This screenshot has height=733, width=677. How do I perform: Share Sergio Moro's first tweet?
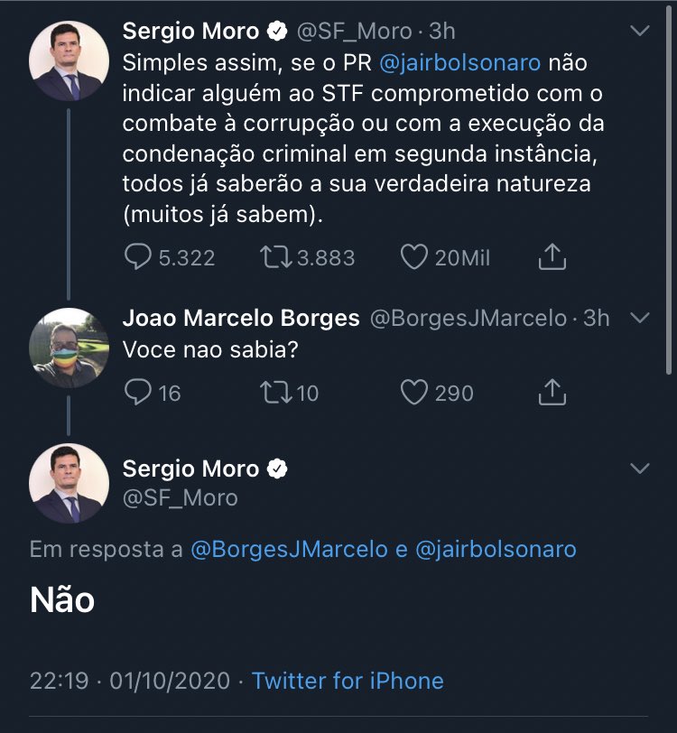click(552, 258)
